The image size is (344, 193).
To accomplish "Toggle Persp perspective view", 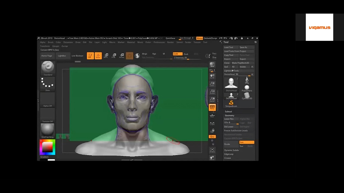I will coord(212,107).
